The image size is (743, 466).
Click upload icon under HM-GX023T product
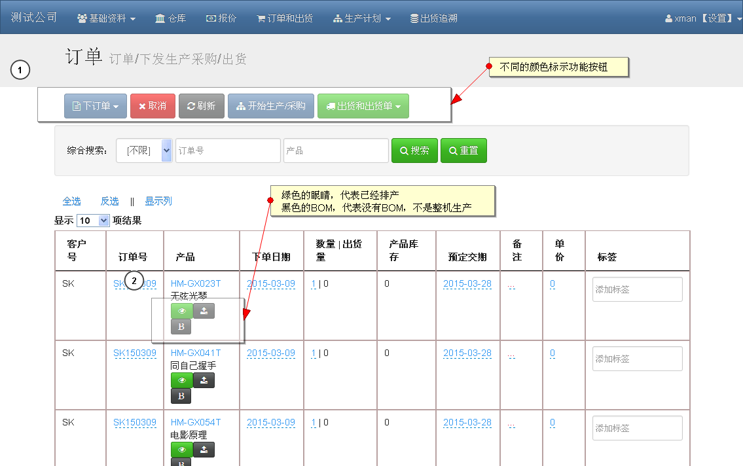tap(204, 311)
